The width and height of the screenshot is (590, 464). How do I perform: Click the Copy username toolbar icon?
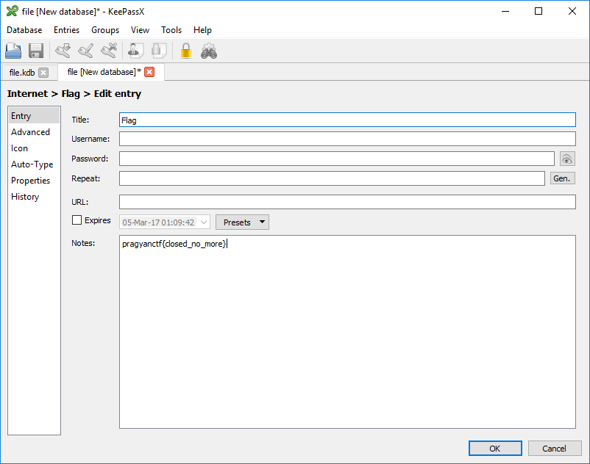135,51
